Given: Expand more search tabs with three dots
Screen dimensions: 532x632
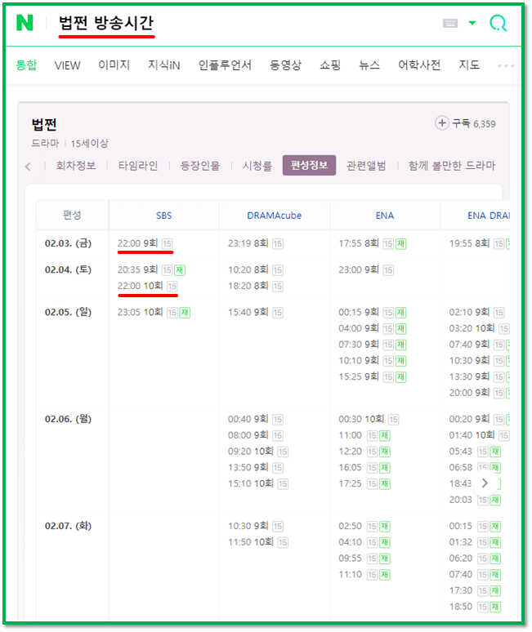Looking at the screenshot, I should coord(506,65).
